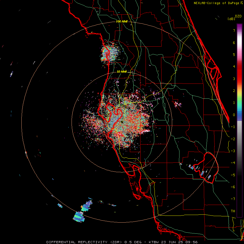Select the 100 NMI range ring label
Viewport: 244px width, 244px height.
[122, 21]
